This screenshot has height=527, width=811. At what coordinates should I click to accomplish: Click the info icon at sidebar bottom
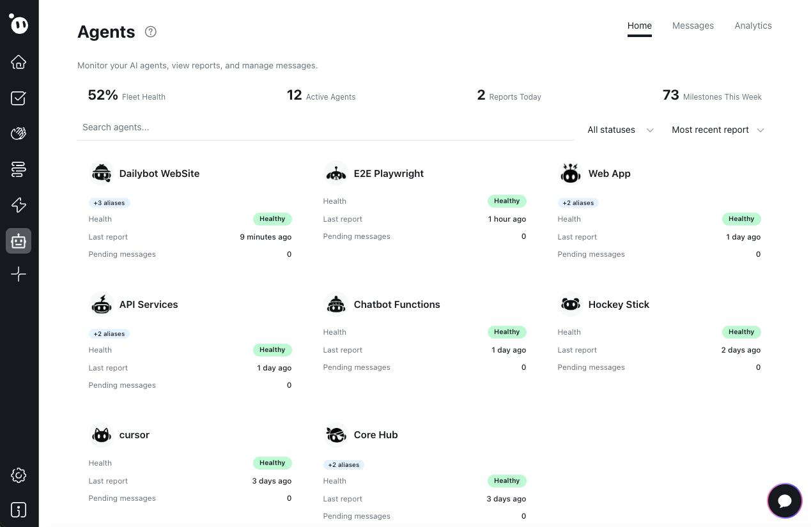19,510
